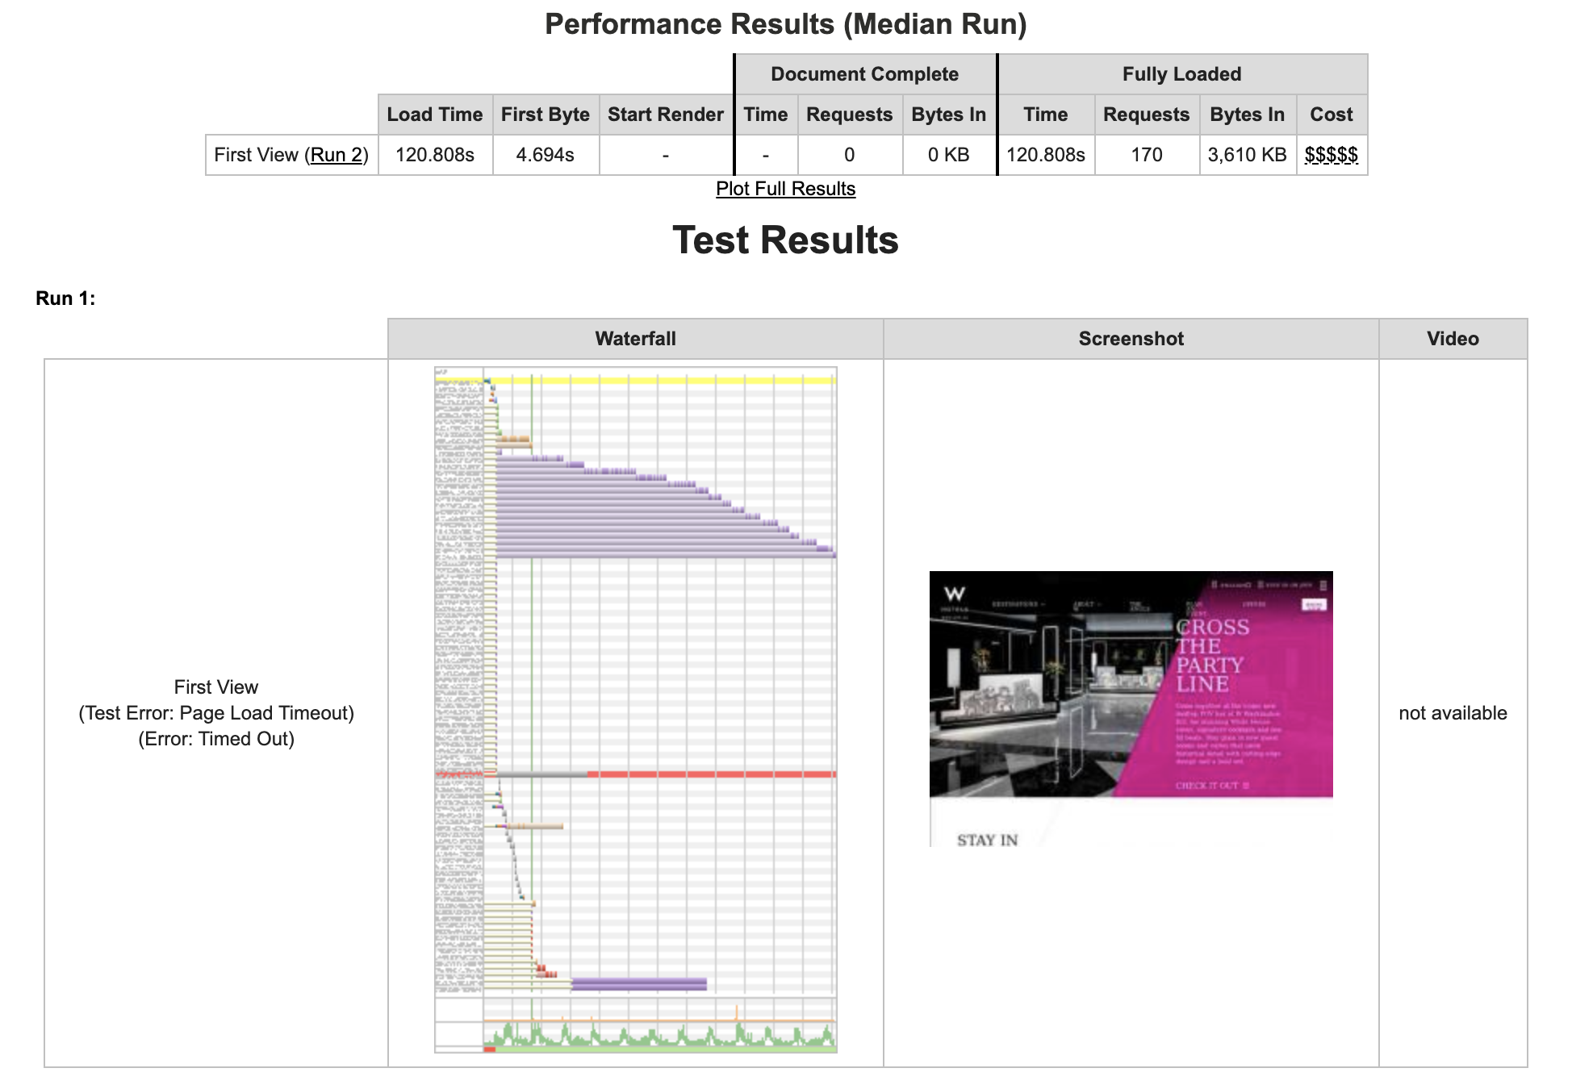Click the Video column header
Screen dimensions: 1572x1089
pyautogui.click(x=1453, y=339)
